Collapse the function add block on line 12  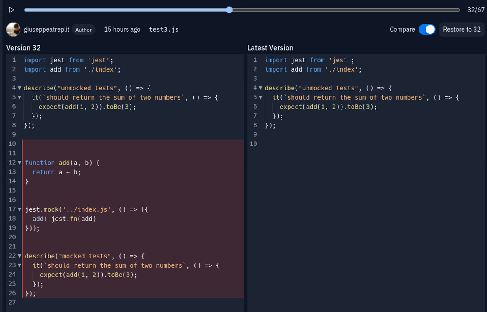tap(19, 163)
